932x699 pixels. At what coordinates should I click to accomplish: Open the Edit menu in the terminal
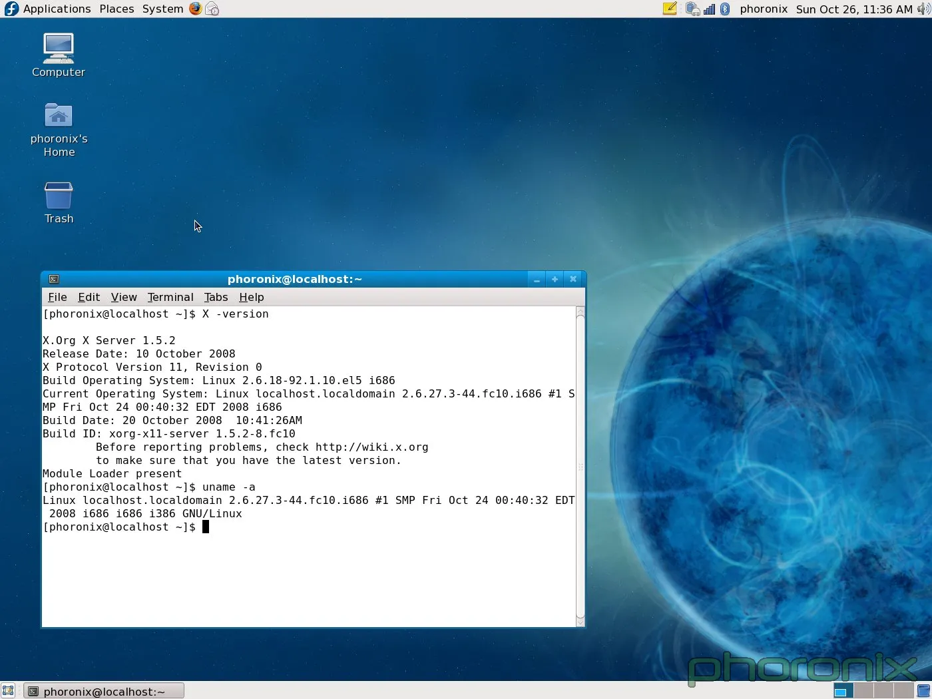[x=89, y=297]
